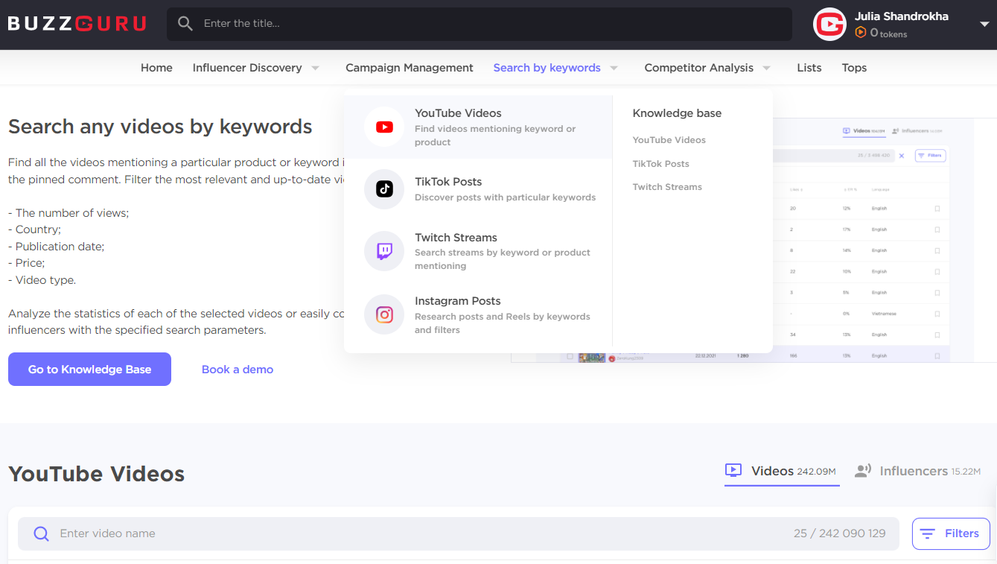Click the TikTok icon in the dropdown menu
This screenshot has width=997, height=564.
(384, 189)
